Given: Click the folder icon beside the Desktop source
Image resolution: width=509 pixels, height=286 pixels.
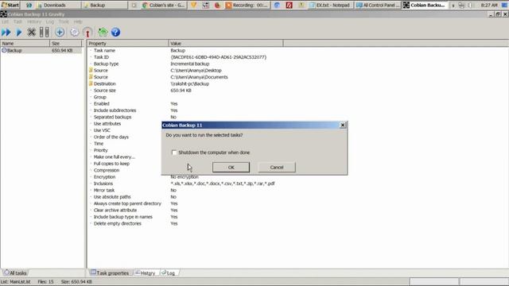Looking at the screenshot, I should (x=91, y=70).
